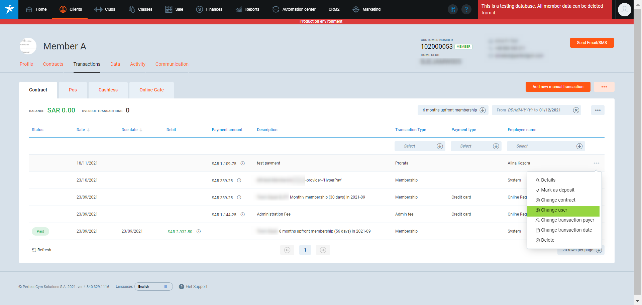642x305 pixels.
Task: Go to previous page arrow
Action: (287, 250)
